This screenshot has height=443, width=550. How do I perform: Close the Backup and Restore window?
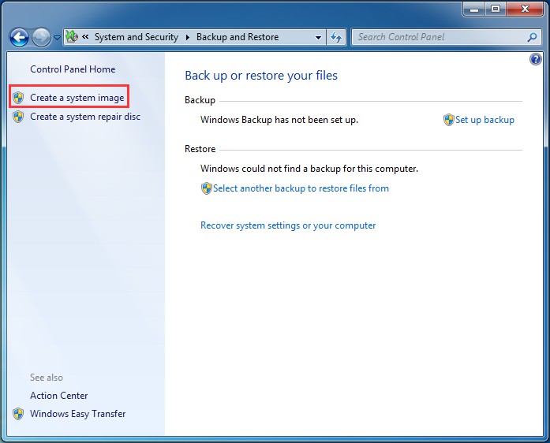[525, 9]
